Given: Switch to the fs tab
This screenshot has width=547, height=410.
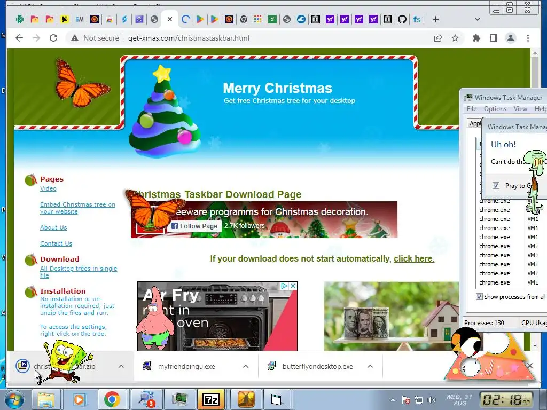Looking at the screenshot, I should 417,19.
